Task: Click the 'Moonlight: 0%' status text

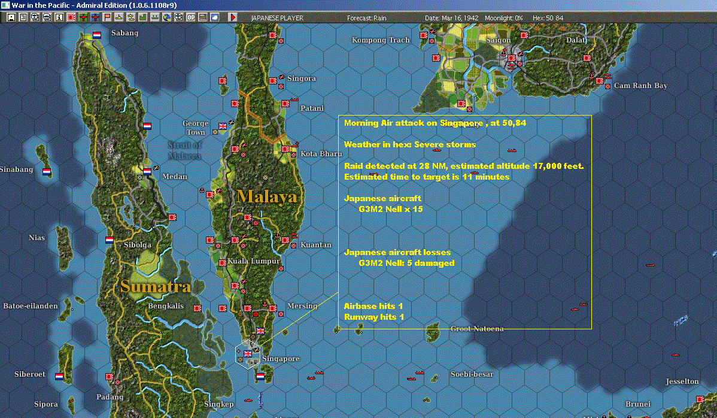Action: click(504, 18)
